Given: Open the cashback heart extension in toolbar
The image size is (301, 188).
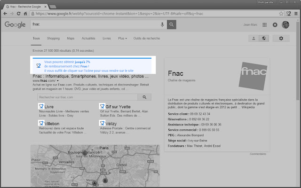Looking at the screenshot, I should pyautogui.click(x=288, y=14).
